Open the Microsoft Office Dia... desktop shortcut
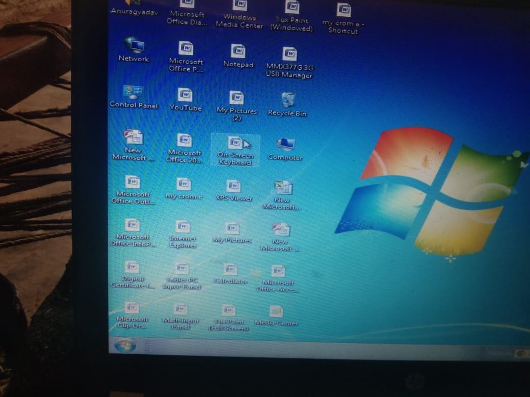The height and width of the screenshot is (397, 530). pos(187,13)
